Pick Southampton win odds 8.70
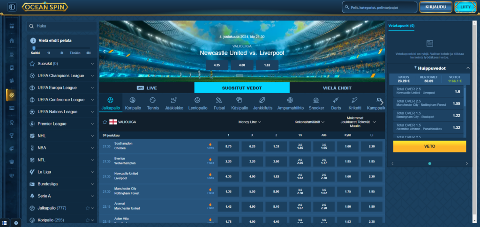480x227 pixels. [228, 146]
